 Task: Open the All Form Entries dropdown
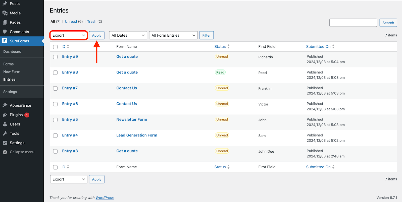pos(173,35)
